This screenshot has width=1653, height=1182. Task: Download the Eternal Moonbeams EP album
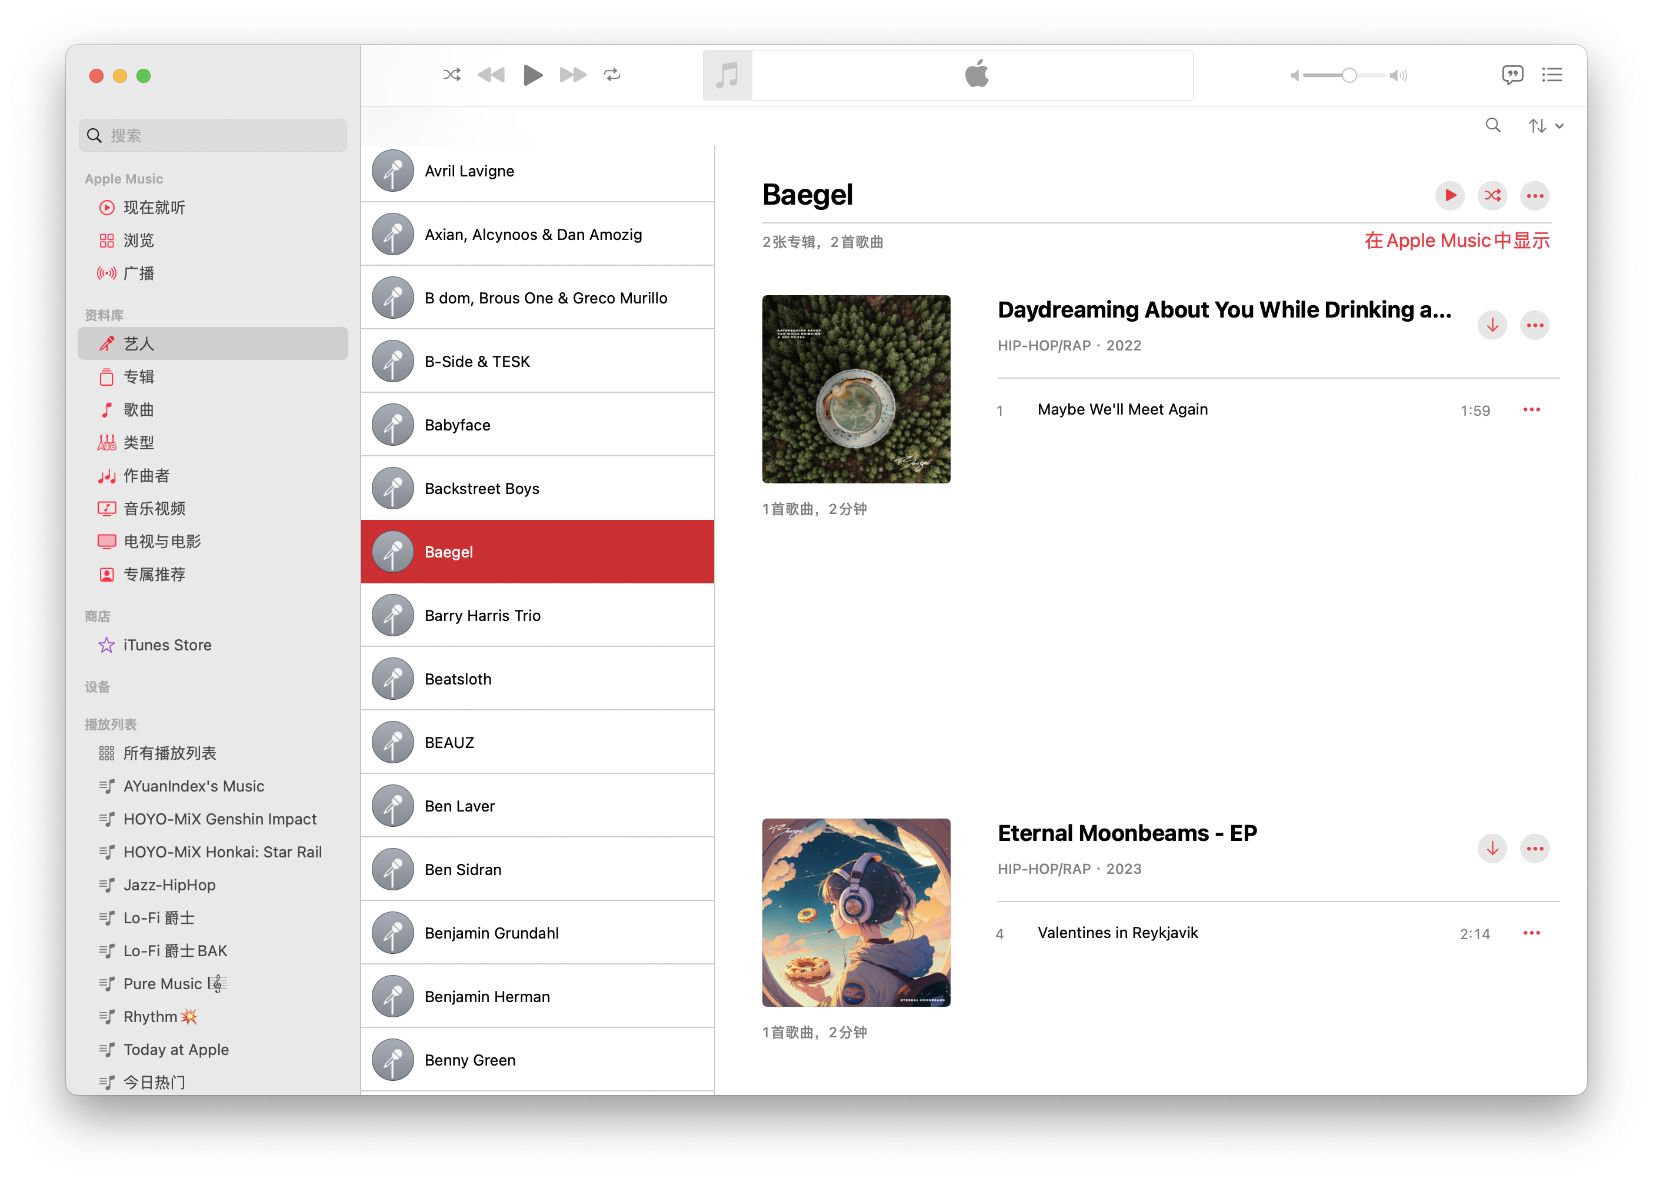click(1492, 849)
